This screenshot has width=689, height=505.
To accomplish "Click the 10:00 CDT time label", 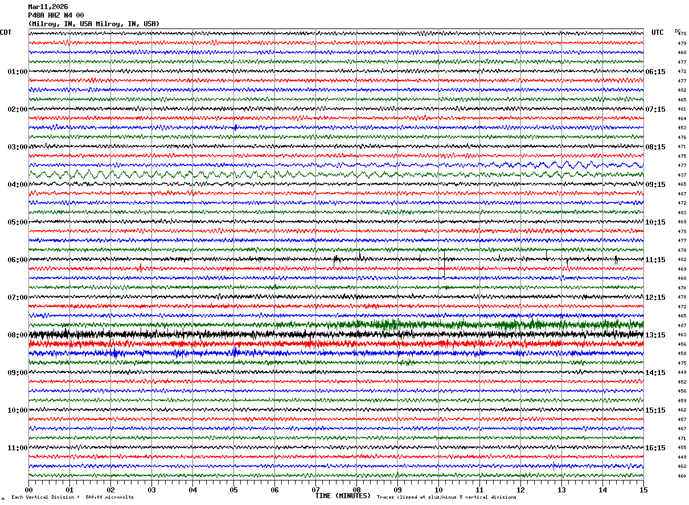I will point(17,410).
